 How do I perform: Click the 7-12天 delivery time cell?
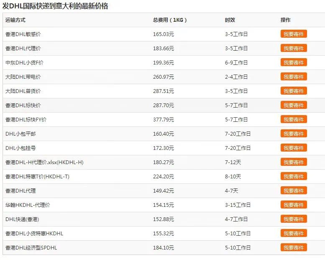233,162
